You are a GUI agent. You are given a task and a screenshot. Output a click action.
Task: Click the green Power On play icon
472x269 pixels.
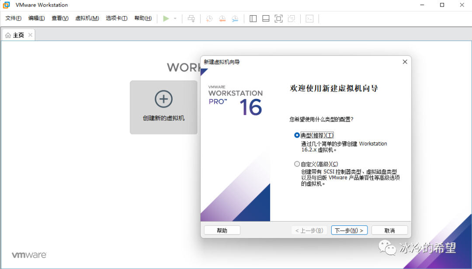pyautogui.click(x=166, y=19)
